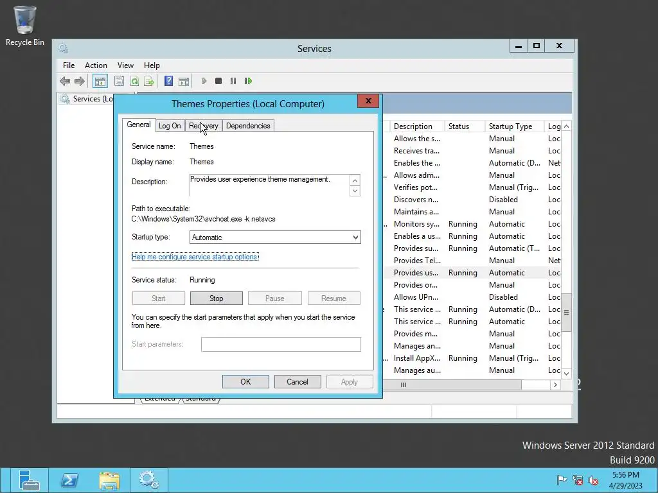Click Cancel in Themes Properties dialog
Image resolution: width=658 pixels, height=493 pixels.
coord(298,382)
